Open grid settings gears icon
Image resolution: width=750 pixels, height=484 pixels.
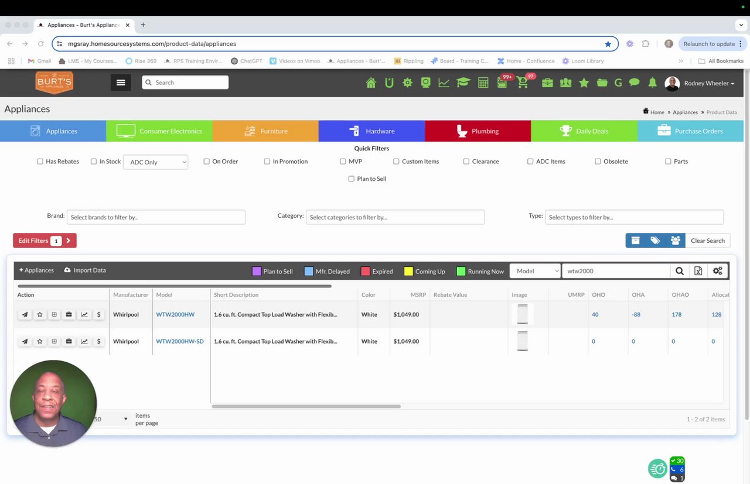pos(717,271)
